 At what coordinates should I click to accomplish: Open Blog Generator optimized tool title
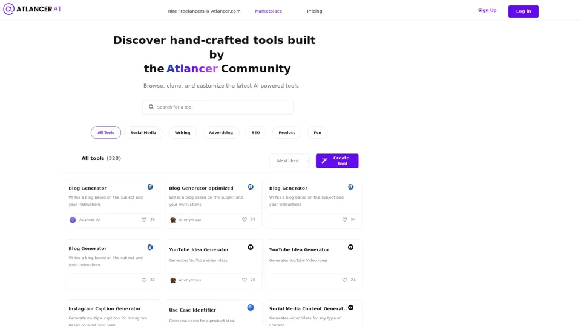pyautogui.click(x=201, y=188)
